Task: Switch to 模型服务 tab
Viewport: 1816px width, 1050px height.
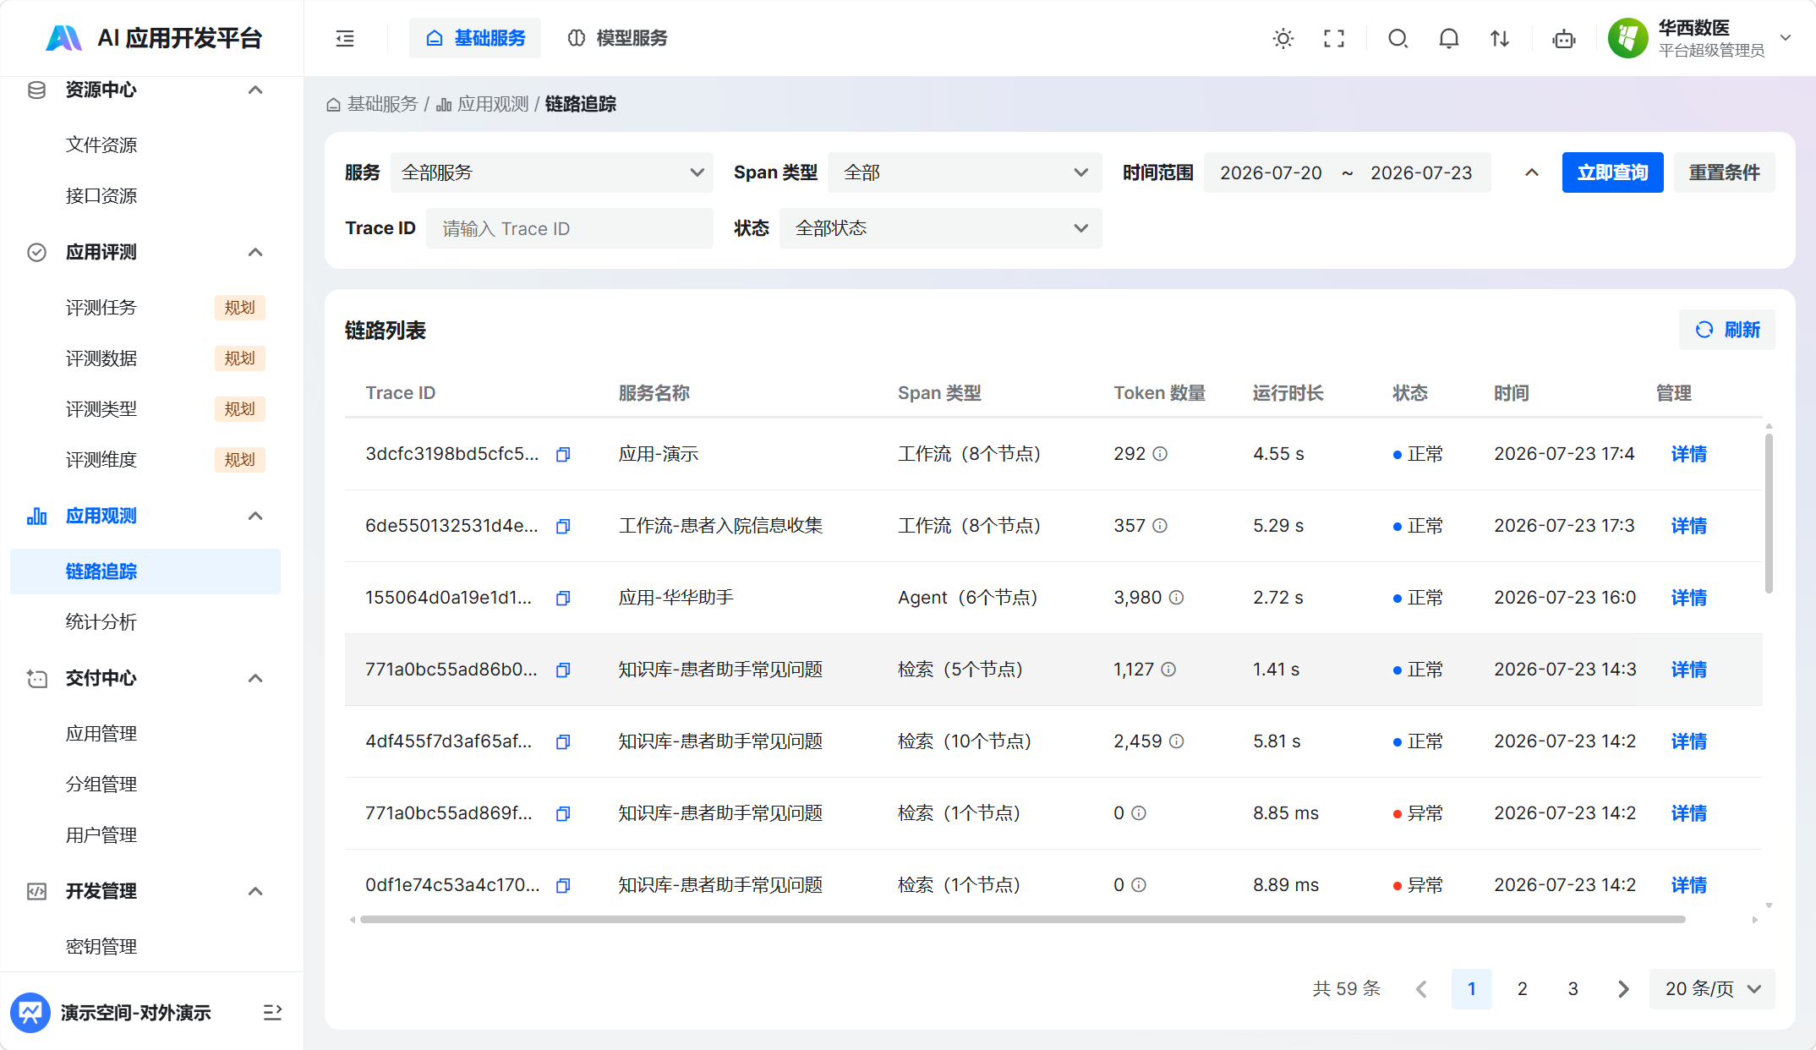Action: pyautogui.click(x=617, y=38)
